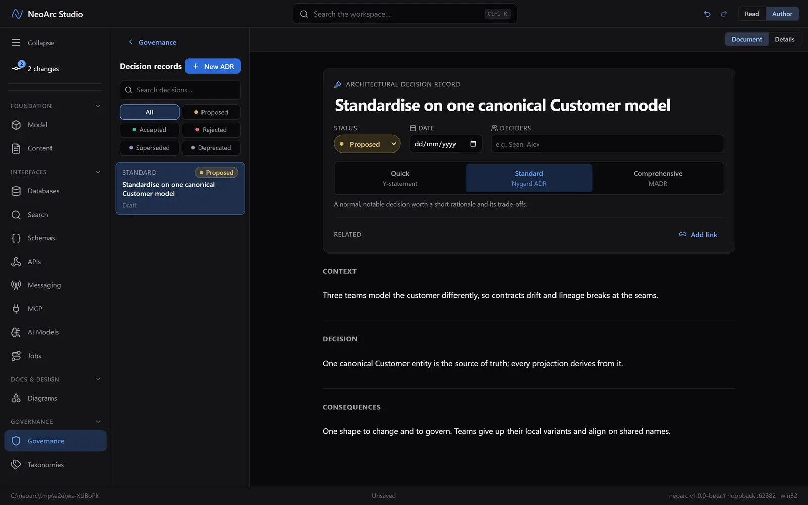Click the undo arrow icon
The image size is (808, 505).
(x=707, y=14)
